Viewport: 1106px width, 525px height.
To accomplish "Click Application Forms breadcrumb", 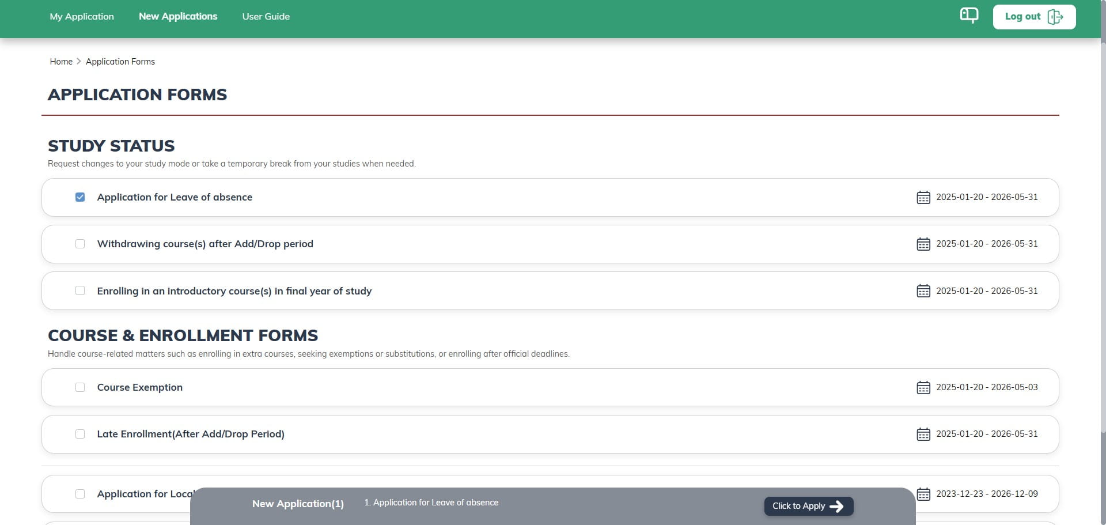I will 120,62.
